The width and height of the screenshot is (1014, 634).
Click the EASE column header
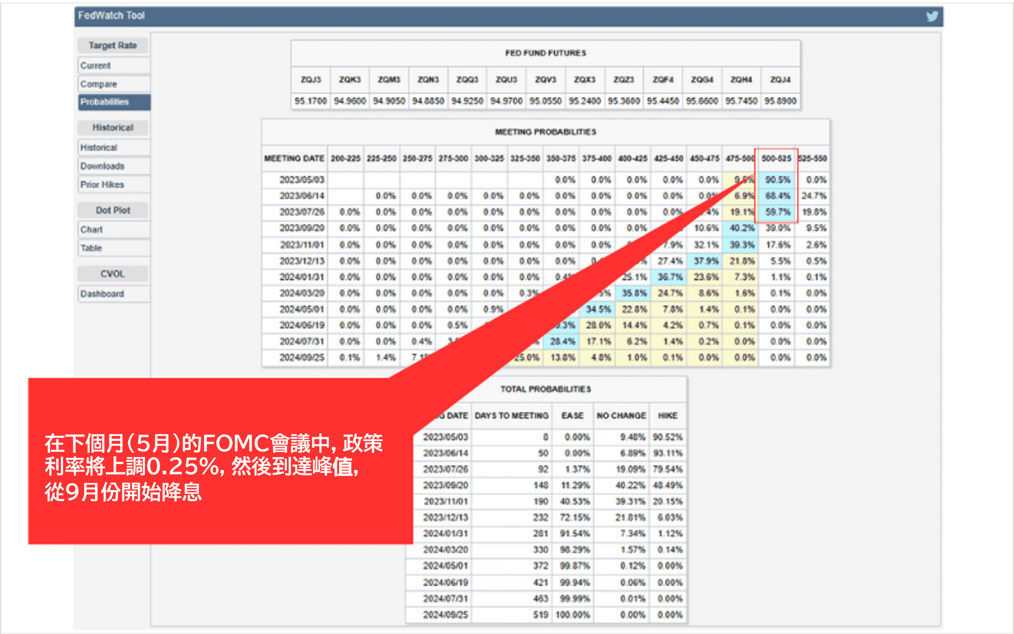pos(572,416)
